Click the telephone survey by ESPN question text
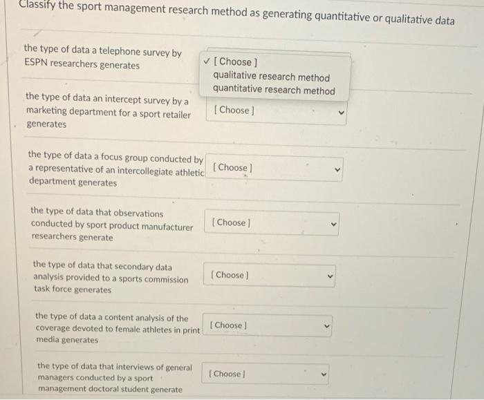Viewport: 484px width, 400px height. (102, 58)
